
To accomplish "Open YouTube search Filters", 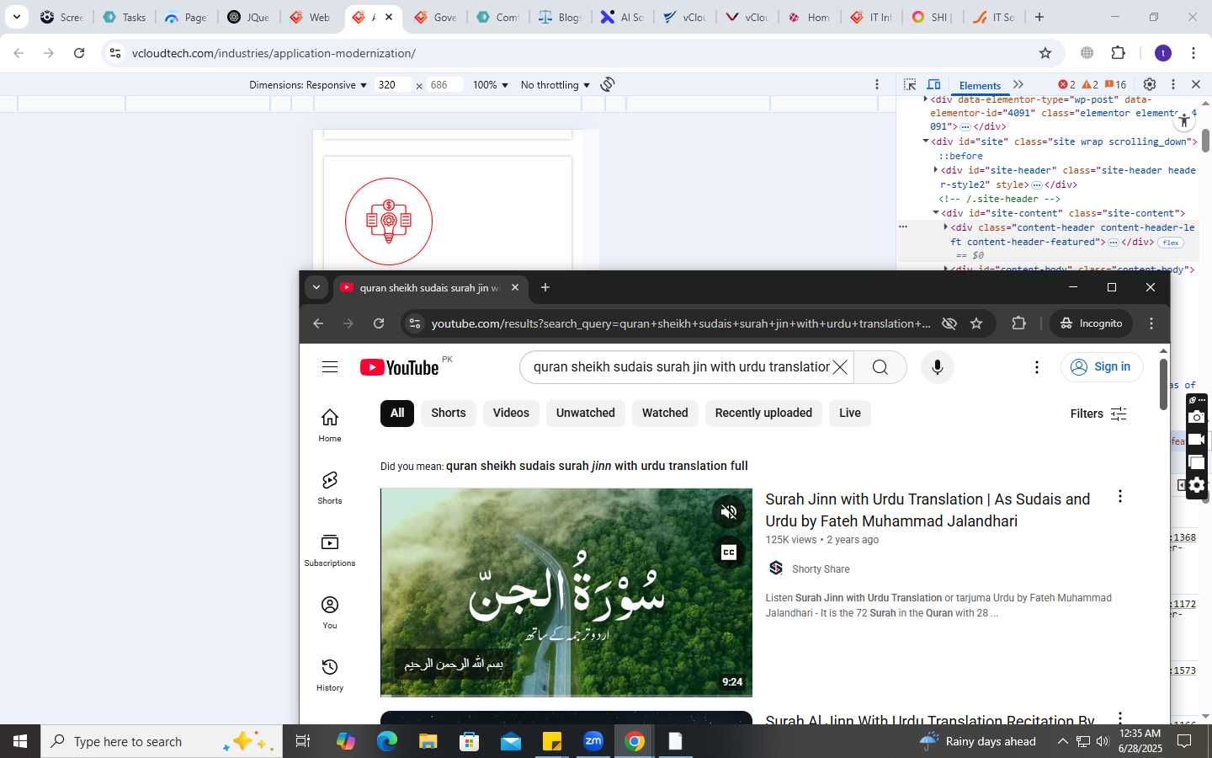I will (1098, 414).
